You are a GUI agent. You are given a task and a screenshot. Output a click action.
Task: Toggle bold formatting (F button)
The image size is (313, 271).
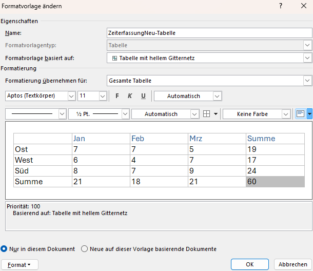(x=117, y=96)
